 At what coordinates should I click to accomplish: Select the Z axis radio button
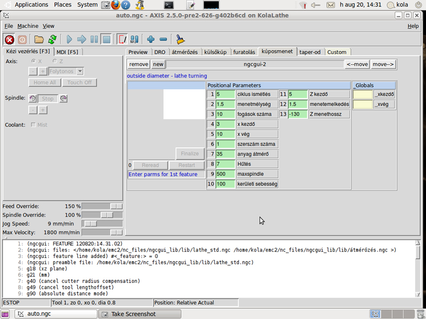pyautogui.click(x=54, y=61)
